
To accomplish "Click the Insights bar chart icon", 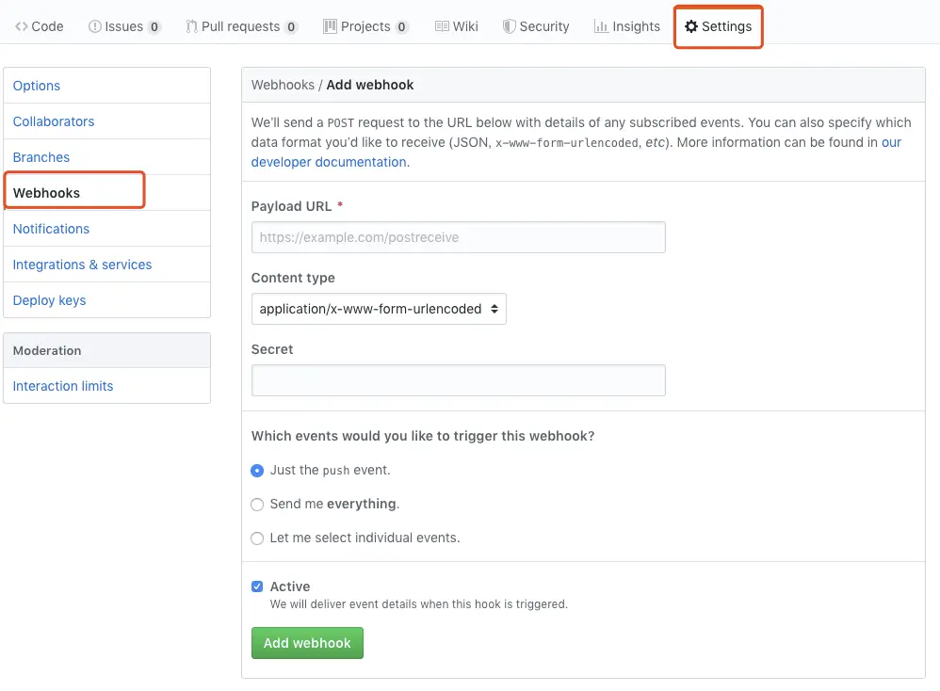I will [x=601, y=26].
